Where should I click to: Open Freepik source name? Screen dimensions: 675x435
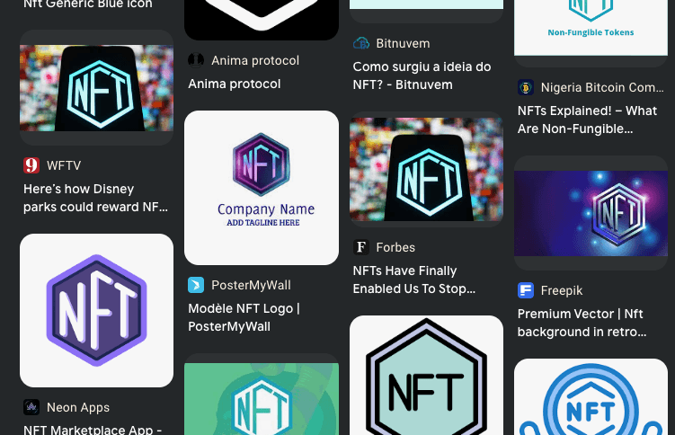pyautogui.click(x=562, y=290)
